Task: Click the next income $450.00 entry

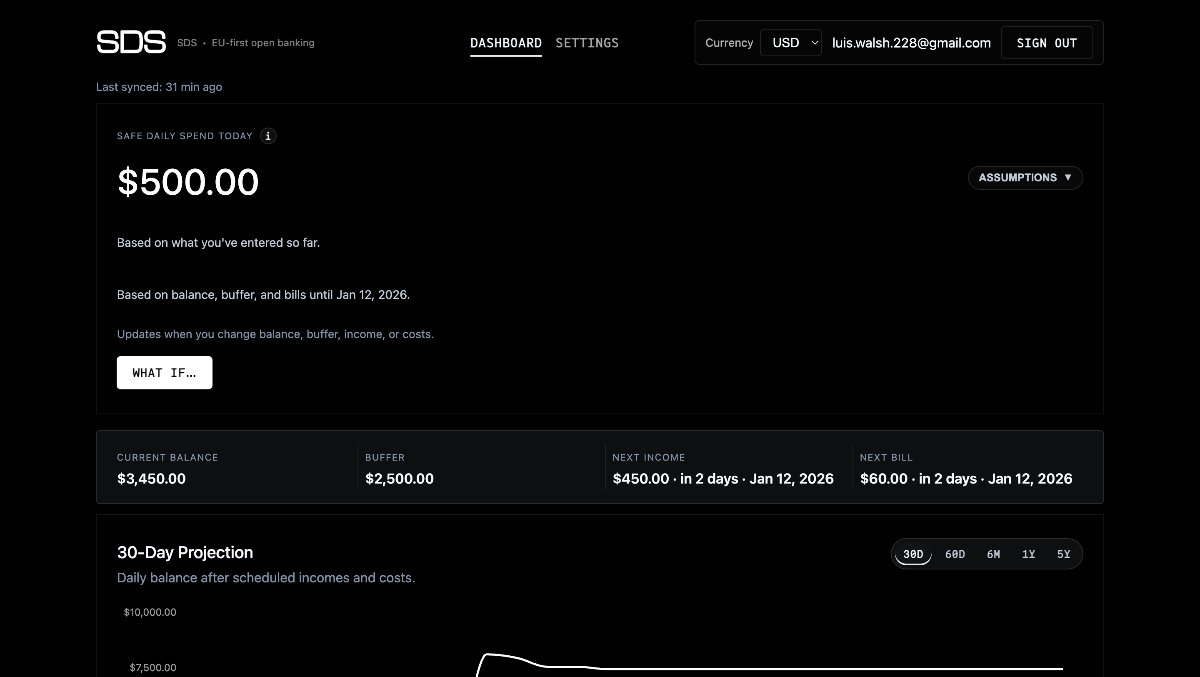Action: tap(723, 479)
